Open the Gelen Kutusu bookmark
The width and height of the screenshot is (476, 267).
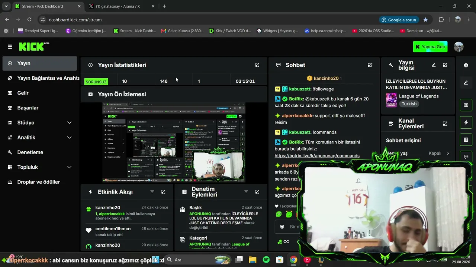pos(182,31)
